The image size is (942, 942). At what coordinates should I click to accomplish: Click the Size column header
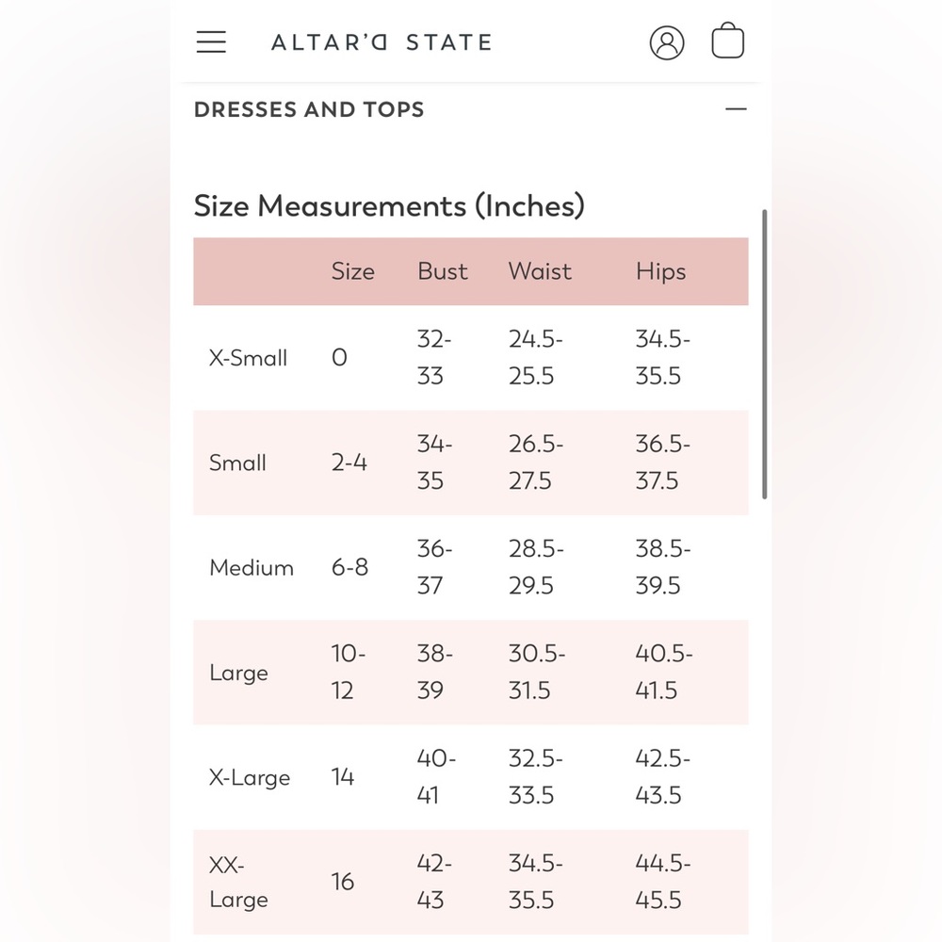tap(352, 271)
